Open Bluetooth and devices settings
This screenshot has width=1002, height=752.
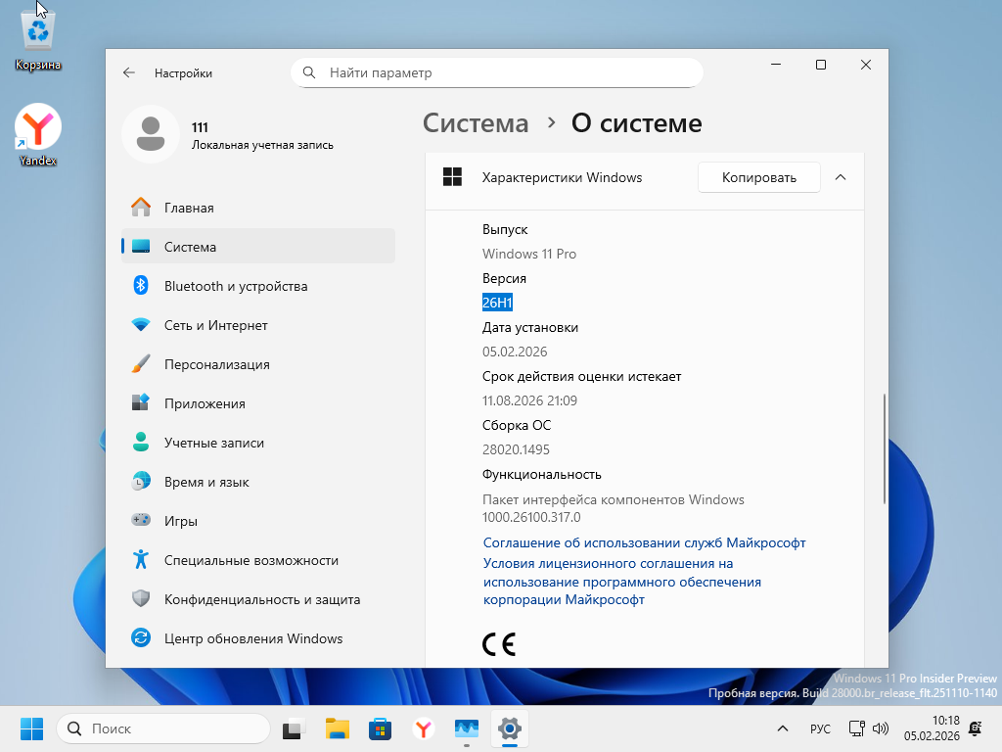tap(235, 286)
